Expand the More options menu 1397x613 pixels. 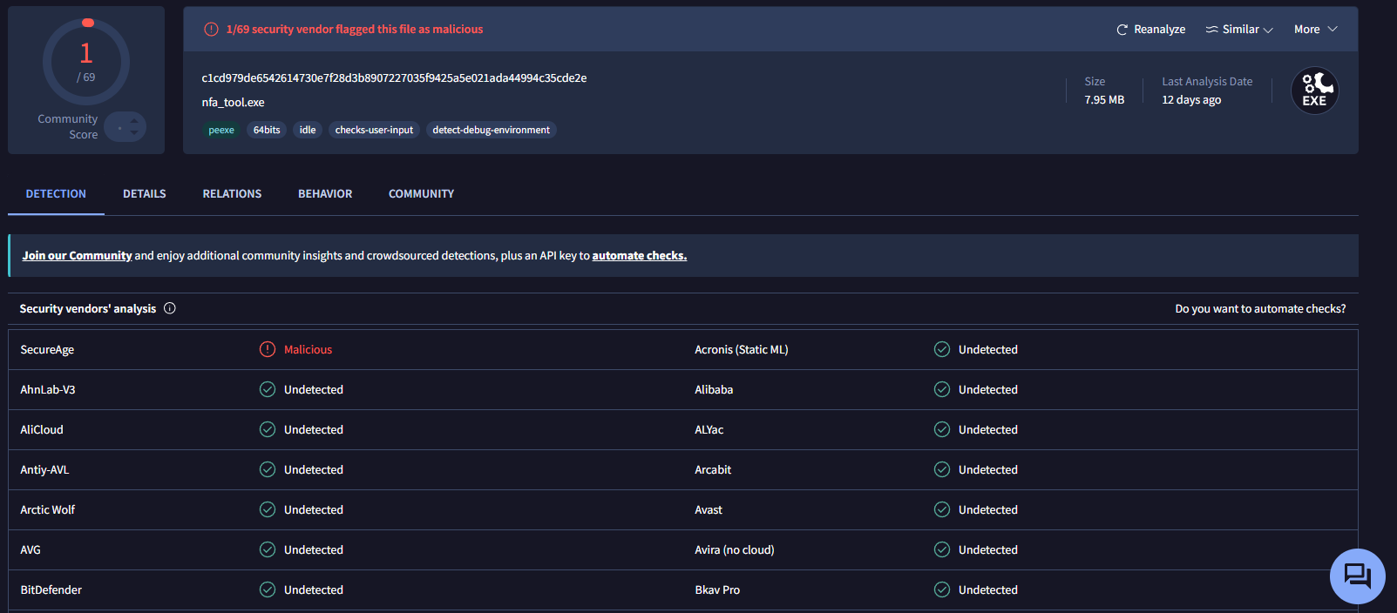click(x=1315, y=30)
